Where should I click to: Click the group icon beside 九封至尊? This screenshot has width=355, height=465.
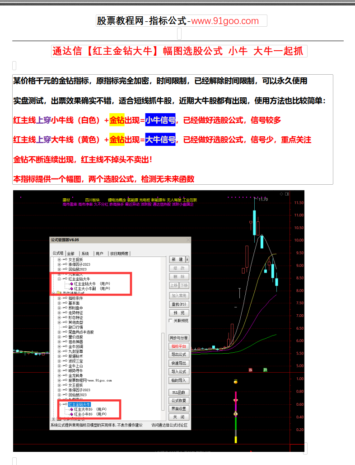pos(65,351)
